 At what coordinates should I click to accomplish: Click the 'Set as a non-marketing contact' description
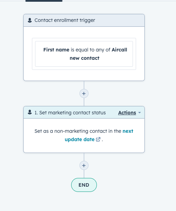pyautogui.click(x=84, y=135)
